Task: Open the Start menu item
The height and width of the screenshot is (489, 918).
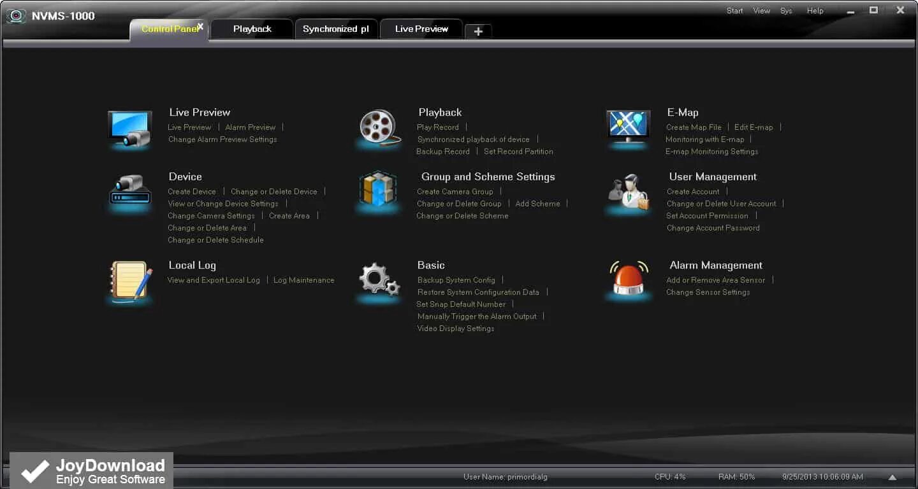Action: (x=735, y=11)
